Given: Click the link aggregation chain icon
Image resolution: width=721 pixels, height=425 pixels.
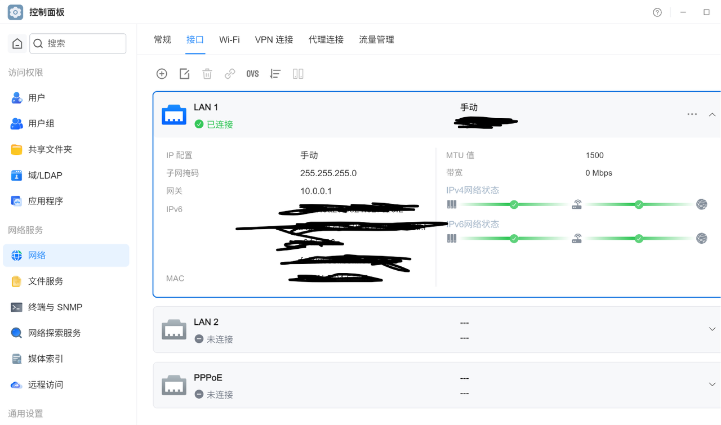Looking at the screenshot, I should pyautogui.click(x=230, y=74).
